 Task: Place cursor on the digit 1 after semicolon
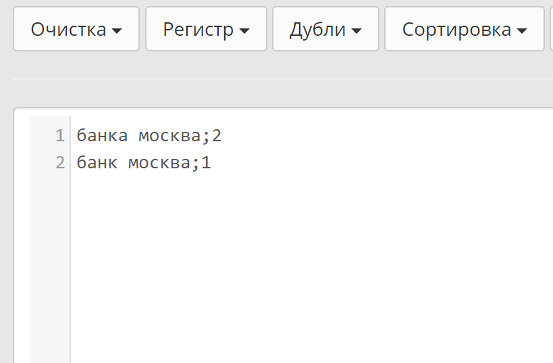(x=207, y=163)
